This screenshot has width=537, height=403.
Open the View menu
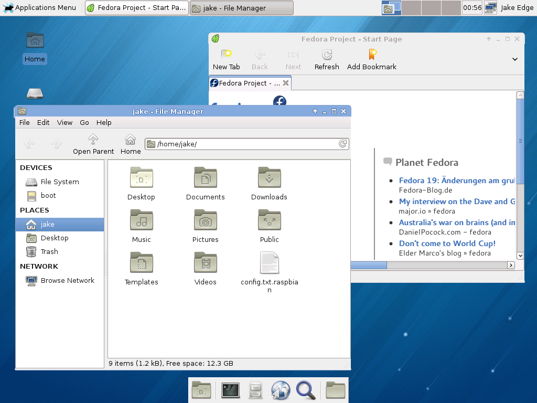(x=65, y=122)
